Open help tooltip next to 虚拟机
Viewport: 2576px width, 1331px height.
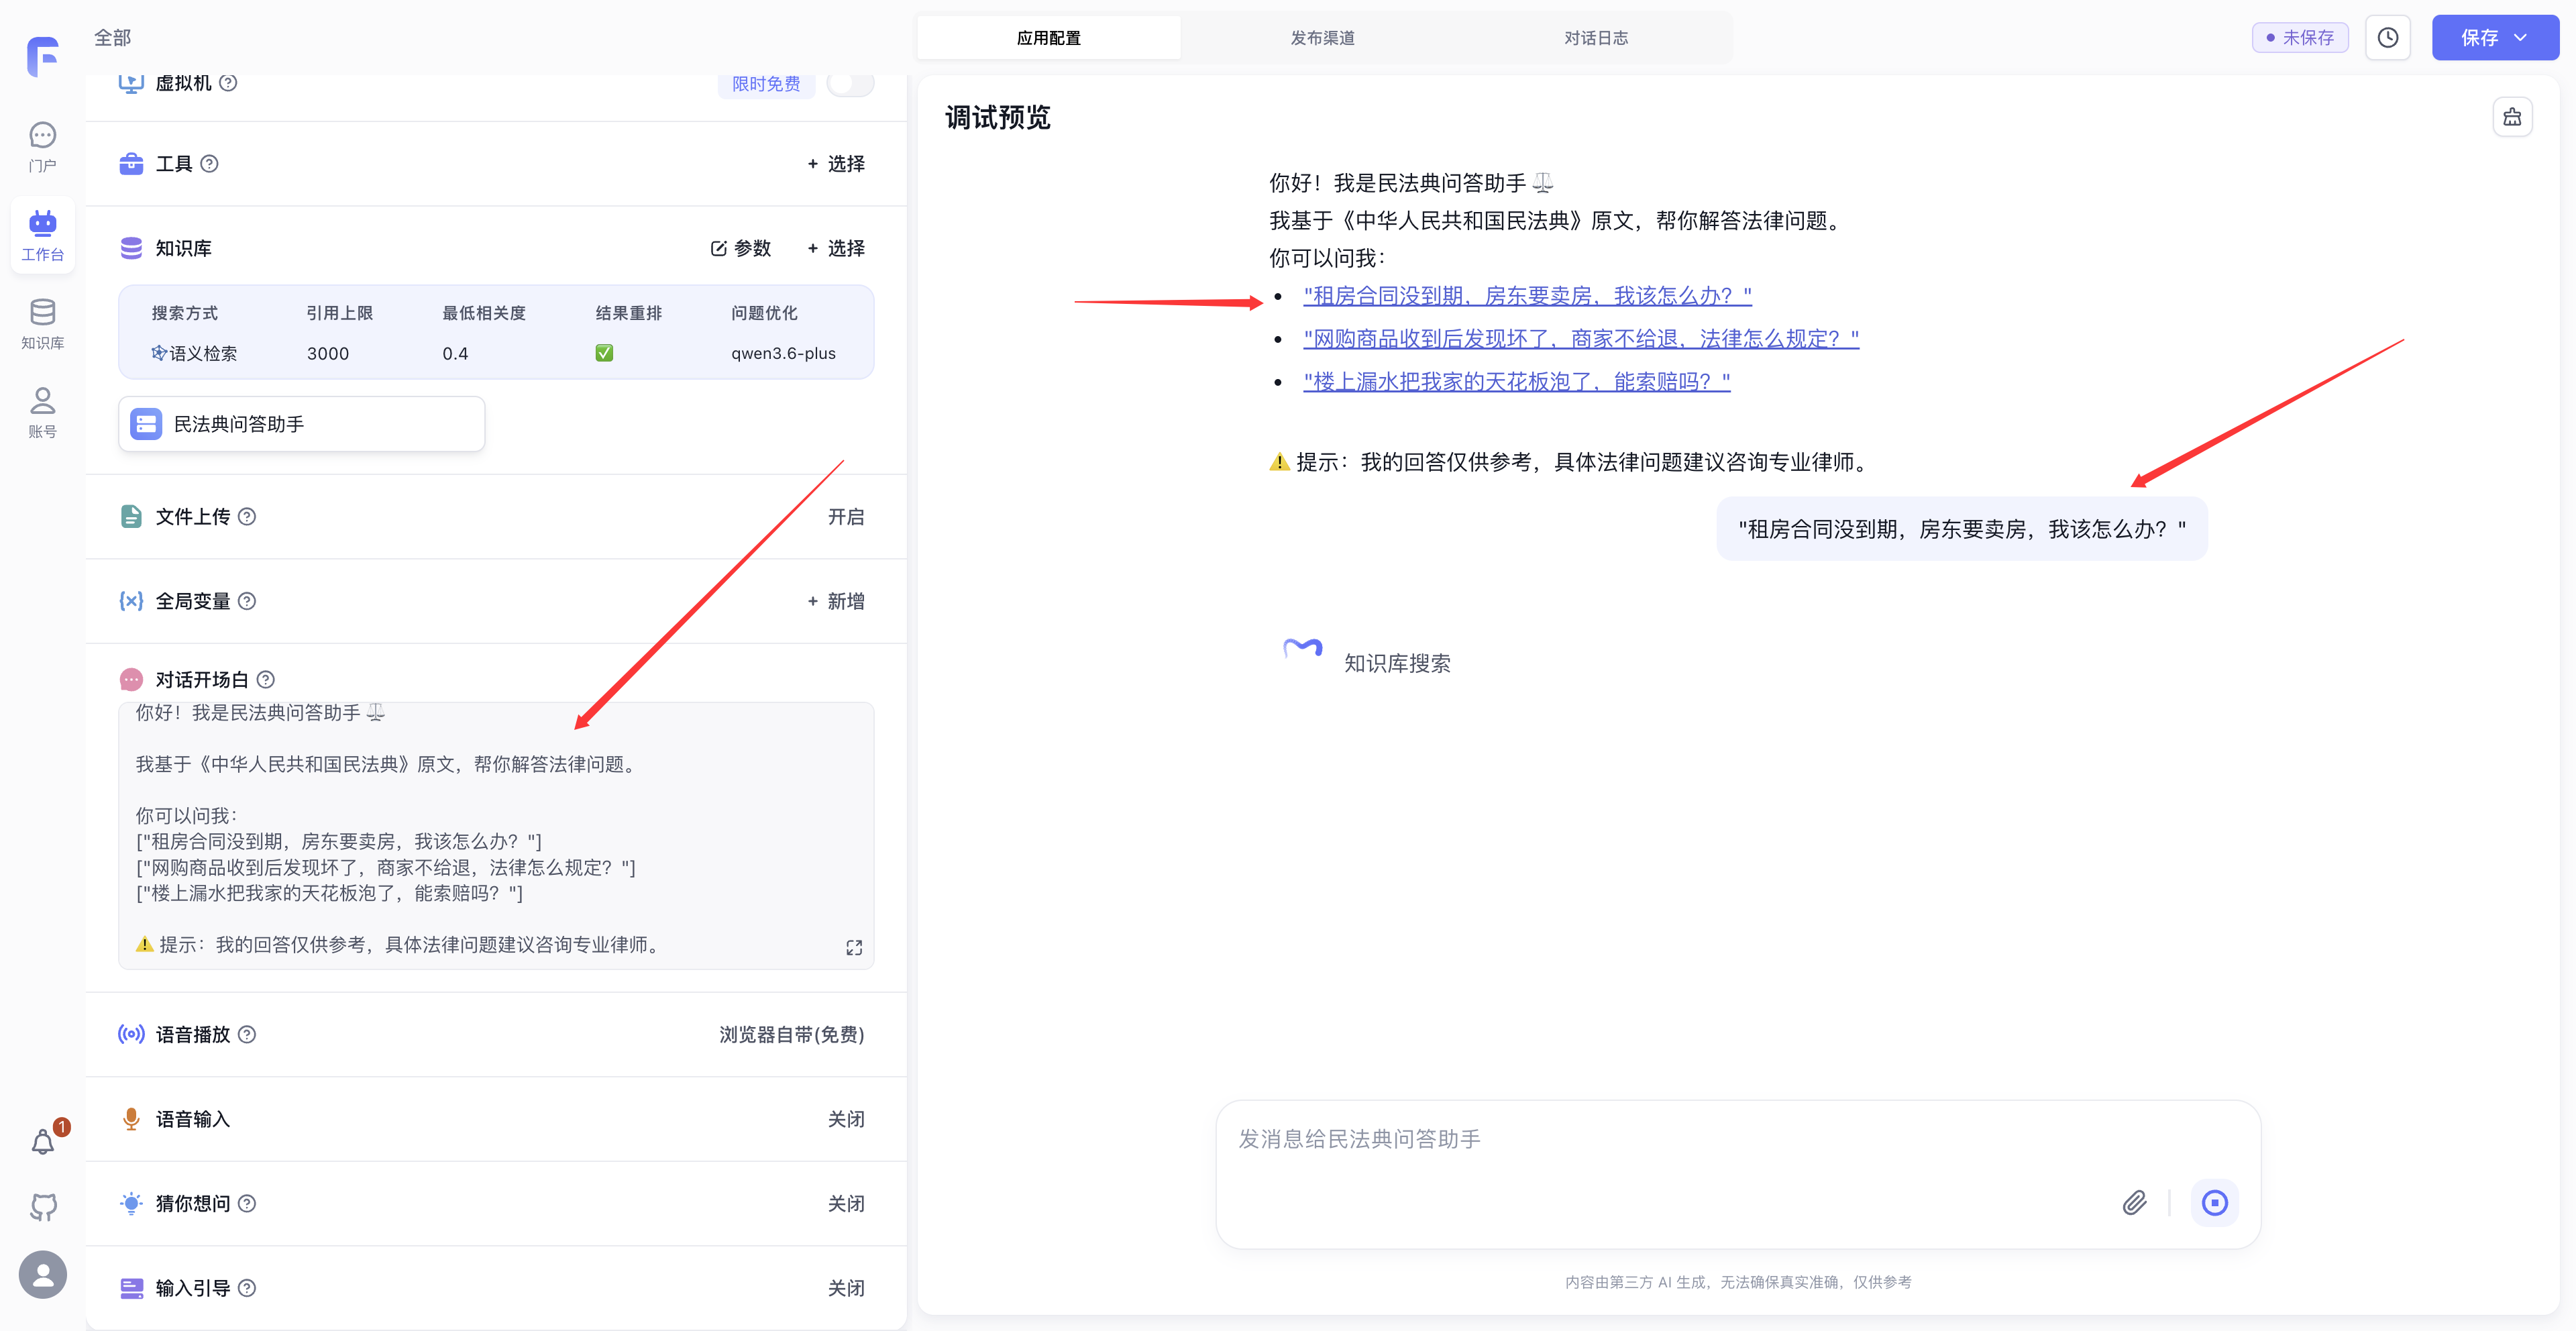point(228,83)
